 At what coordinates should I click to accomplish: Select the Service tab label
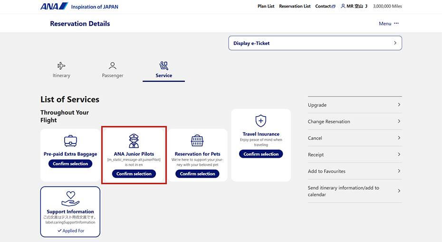164,75
